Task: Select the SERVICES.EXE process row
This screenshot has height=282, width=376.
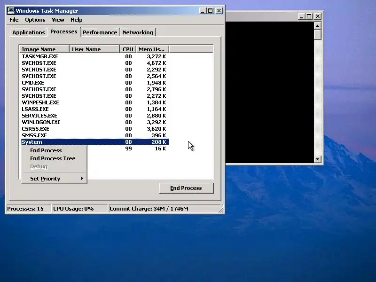Action: point(95,116)
